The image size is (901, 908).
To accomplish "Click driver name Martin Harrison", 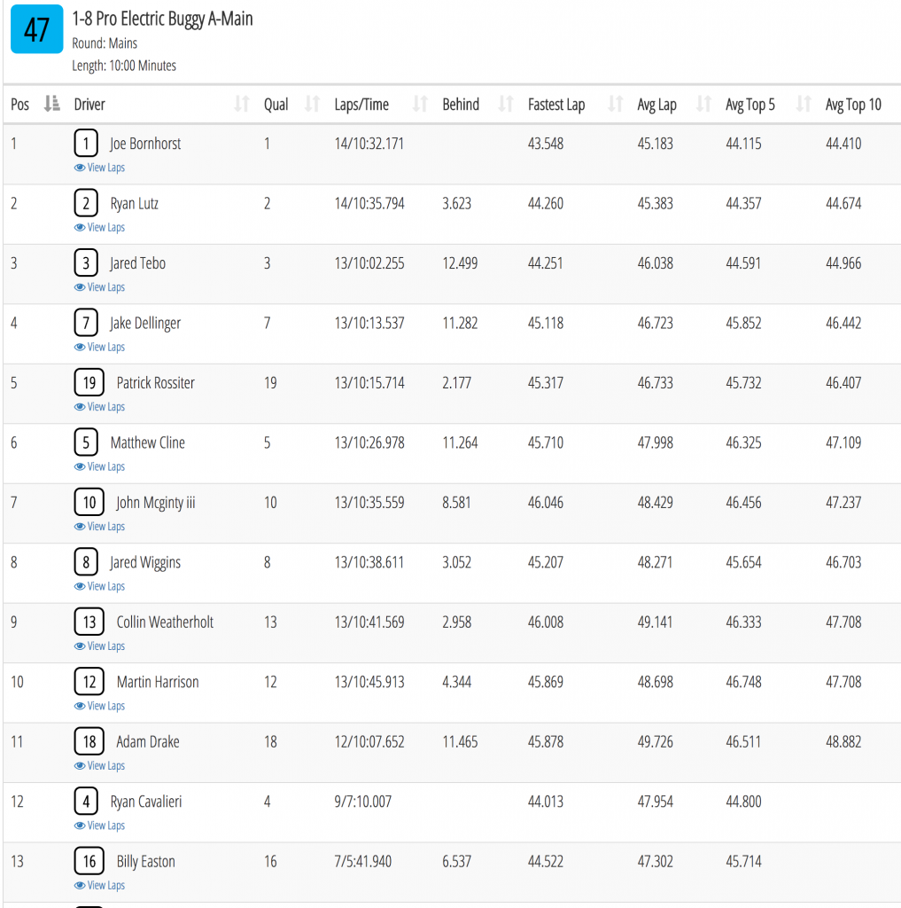I will pos(158,682).
